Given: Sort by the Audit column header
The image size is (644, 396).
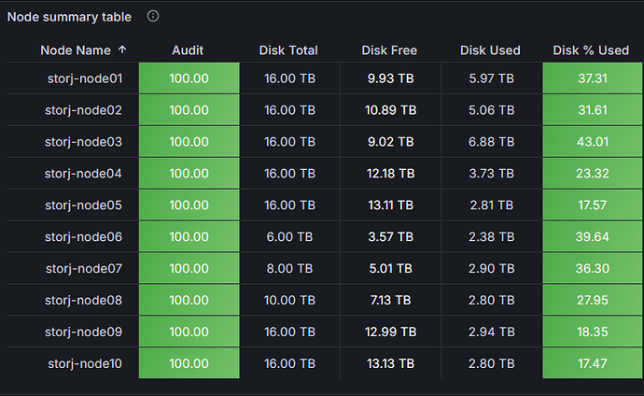Looking at the screenshot, I should pos(188,50).
